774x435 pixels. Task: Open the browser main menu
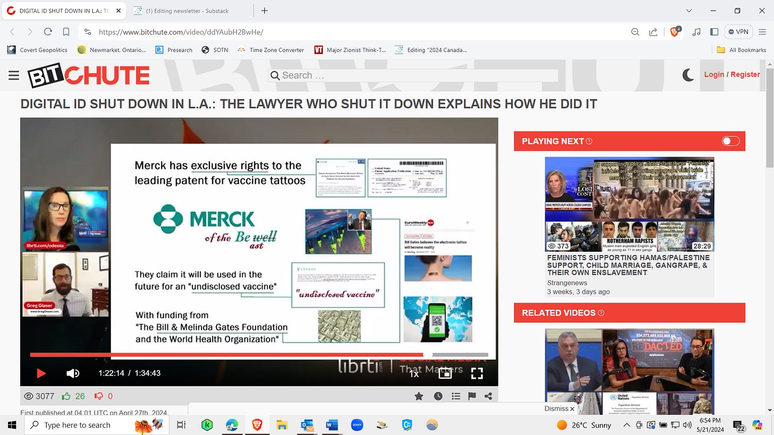761,32
